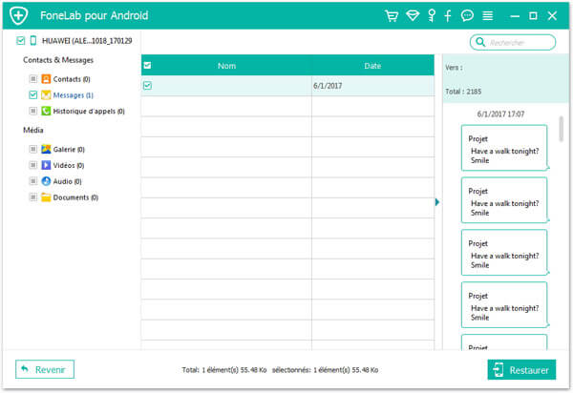Click the 'sélectionnés: 1 élément(s)' status text
The height and width of the screenshot is (393, 573).
[x=325, y=370]
